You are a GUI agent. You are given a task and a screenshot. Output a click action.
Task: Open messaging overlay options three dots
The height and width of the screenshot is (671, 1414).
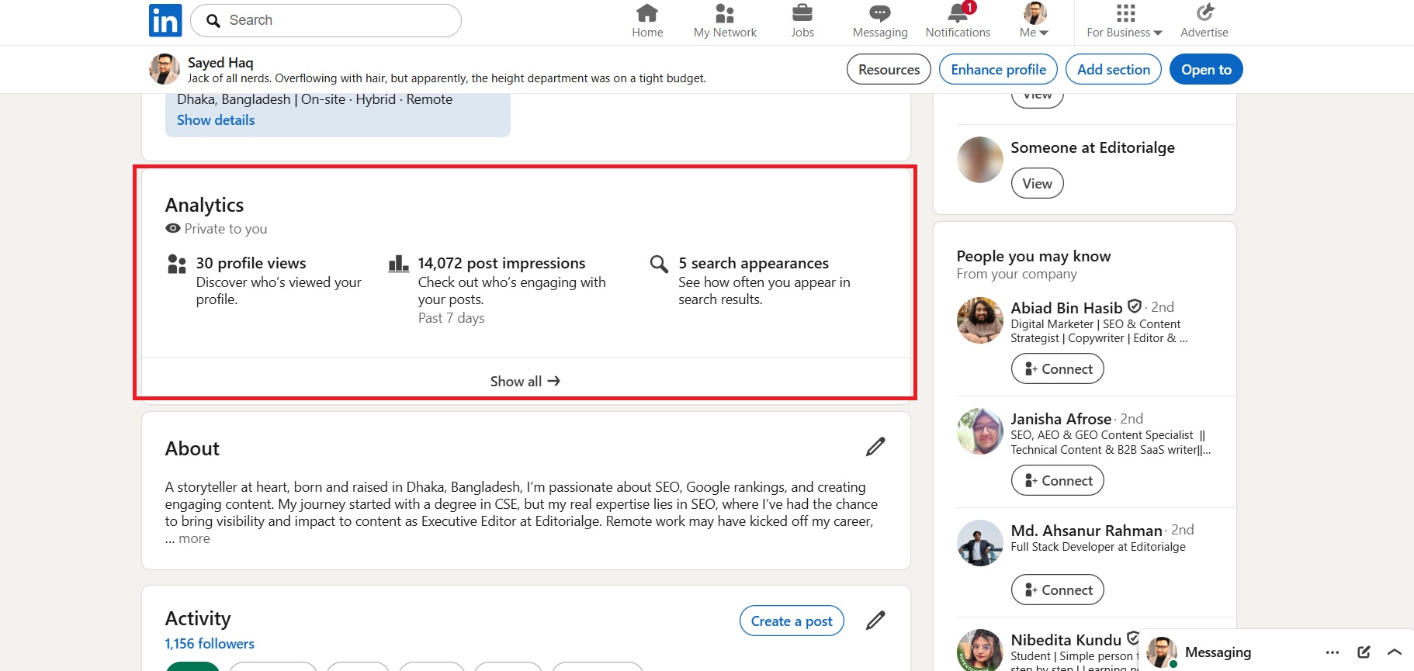[1333, 652]
